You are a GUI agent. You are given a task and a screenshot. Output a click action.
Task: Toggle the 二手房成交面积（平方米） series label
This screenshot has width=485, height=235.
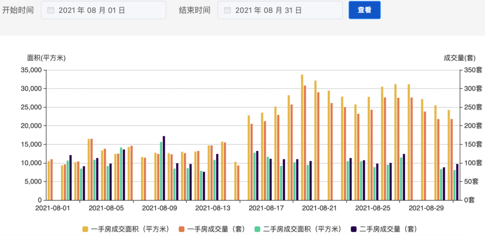click(x=302, y=229)
